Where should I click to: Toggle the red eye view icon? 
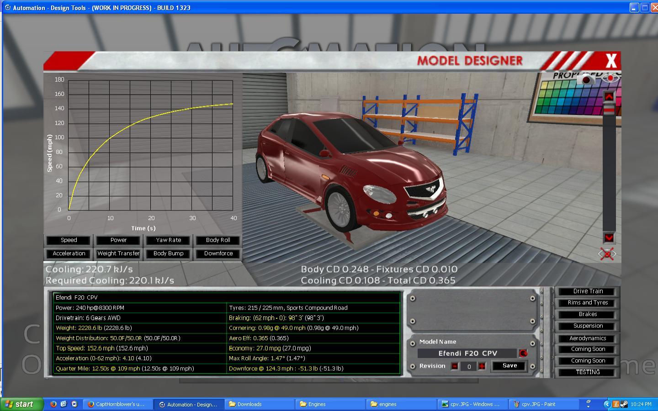click(610, 78)
